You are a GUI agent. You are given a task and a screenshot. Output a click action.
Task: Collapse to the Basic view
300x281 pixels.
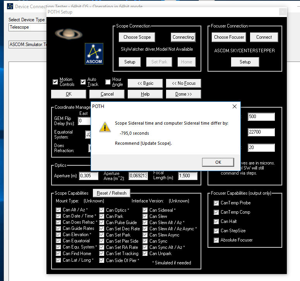(x=145, y=83)
